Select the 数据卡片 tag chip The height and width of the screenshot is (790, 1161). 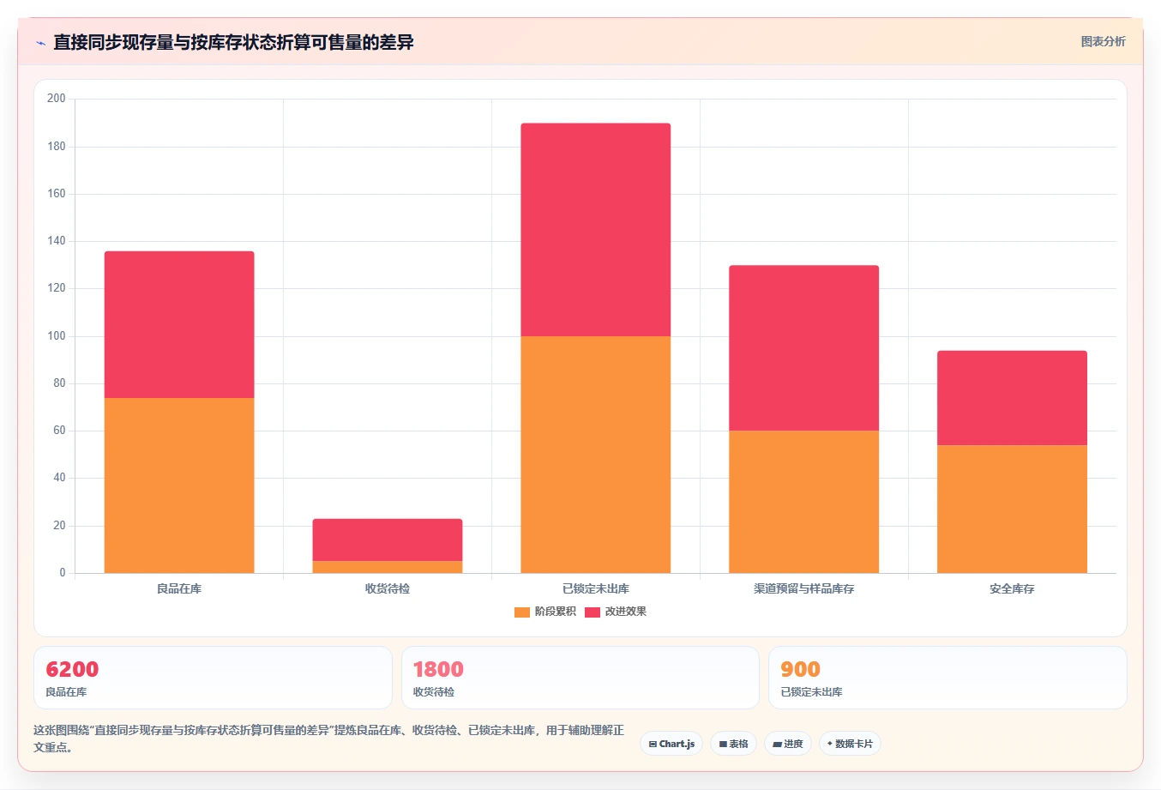pyautogui.click(x=850, y=744)
